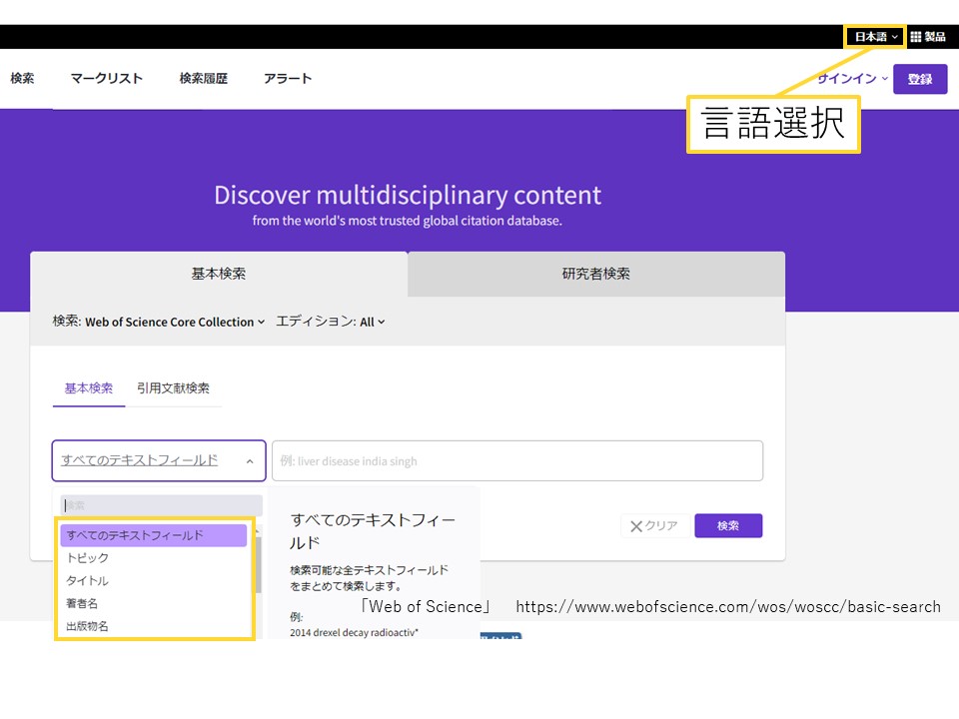Viewport: 959px width, 719px height.
Task: Select 検索 in the top navigation bar
Action: pyautogui.click(x=22, y=79)
